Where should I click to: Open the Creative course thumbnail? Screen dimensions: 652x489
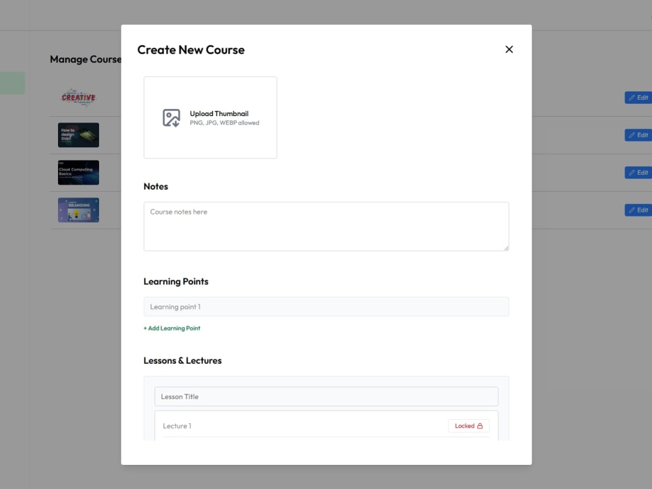79,98
